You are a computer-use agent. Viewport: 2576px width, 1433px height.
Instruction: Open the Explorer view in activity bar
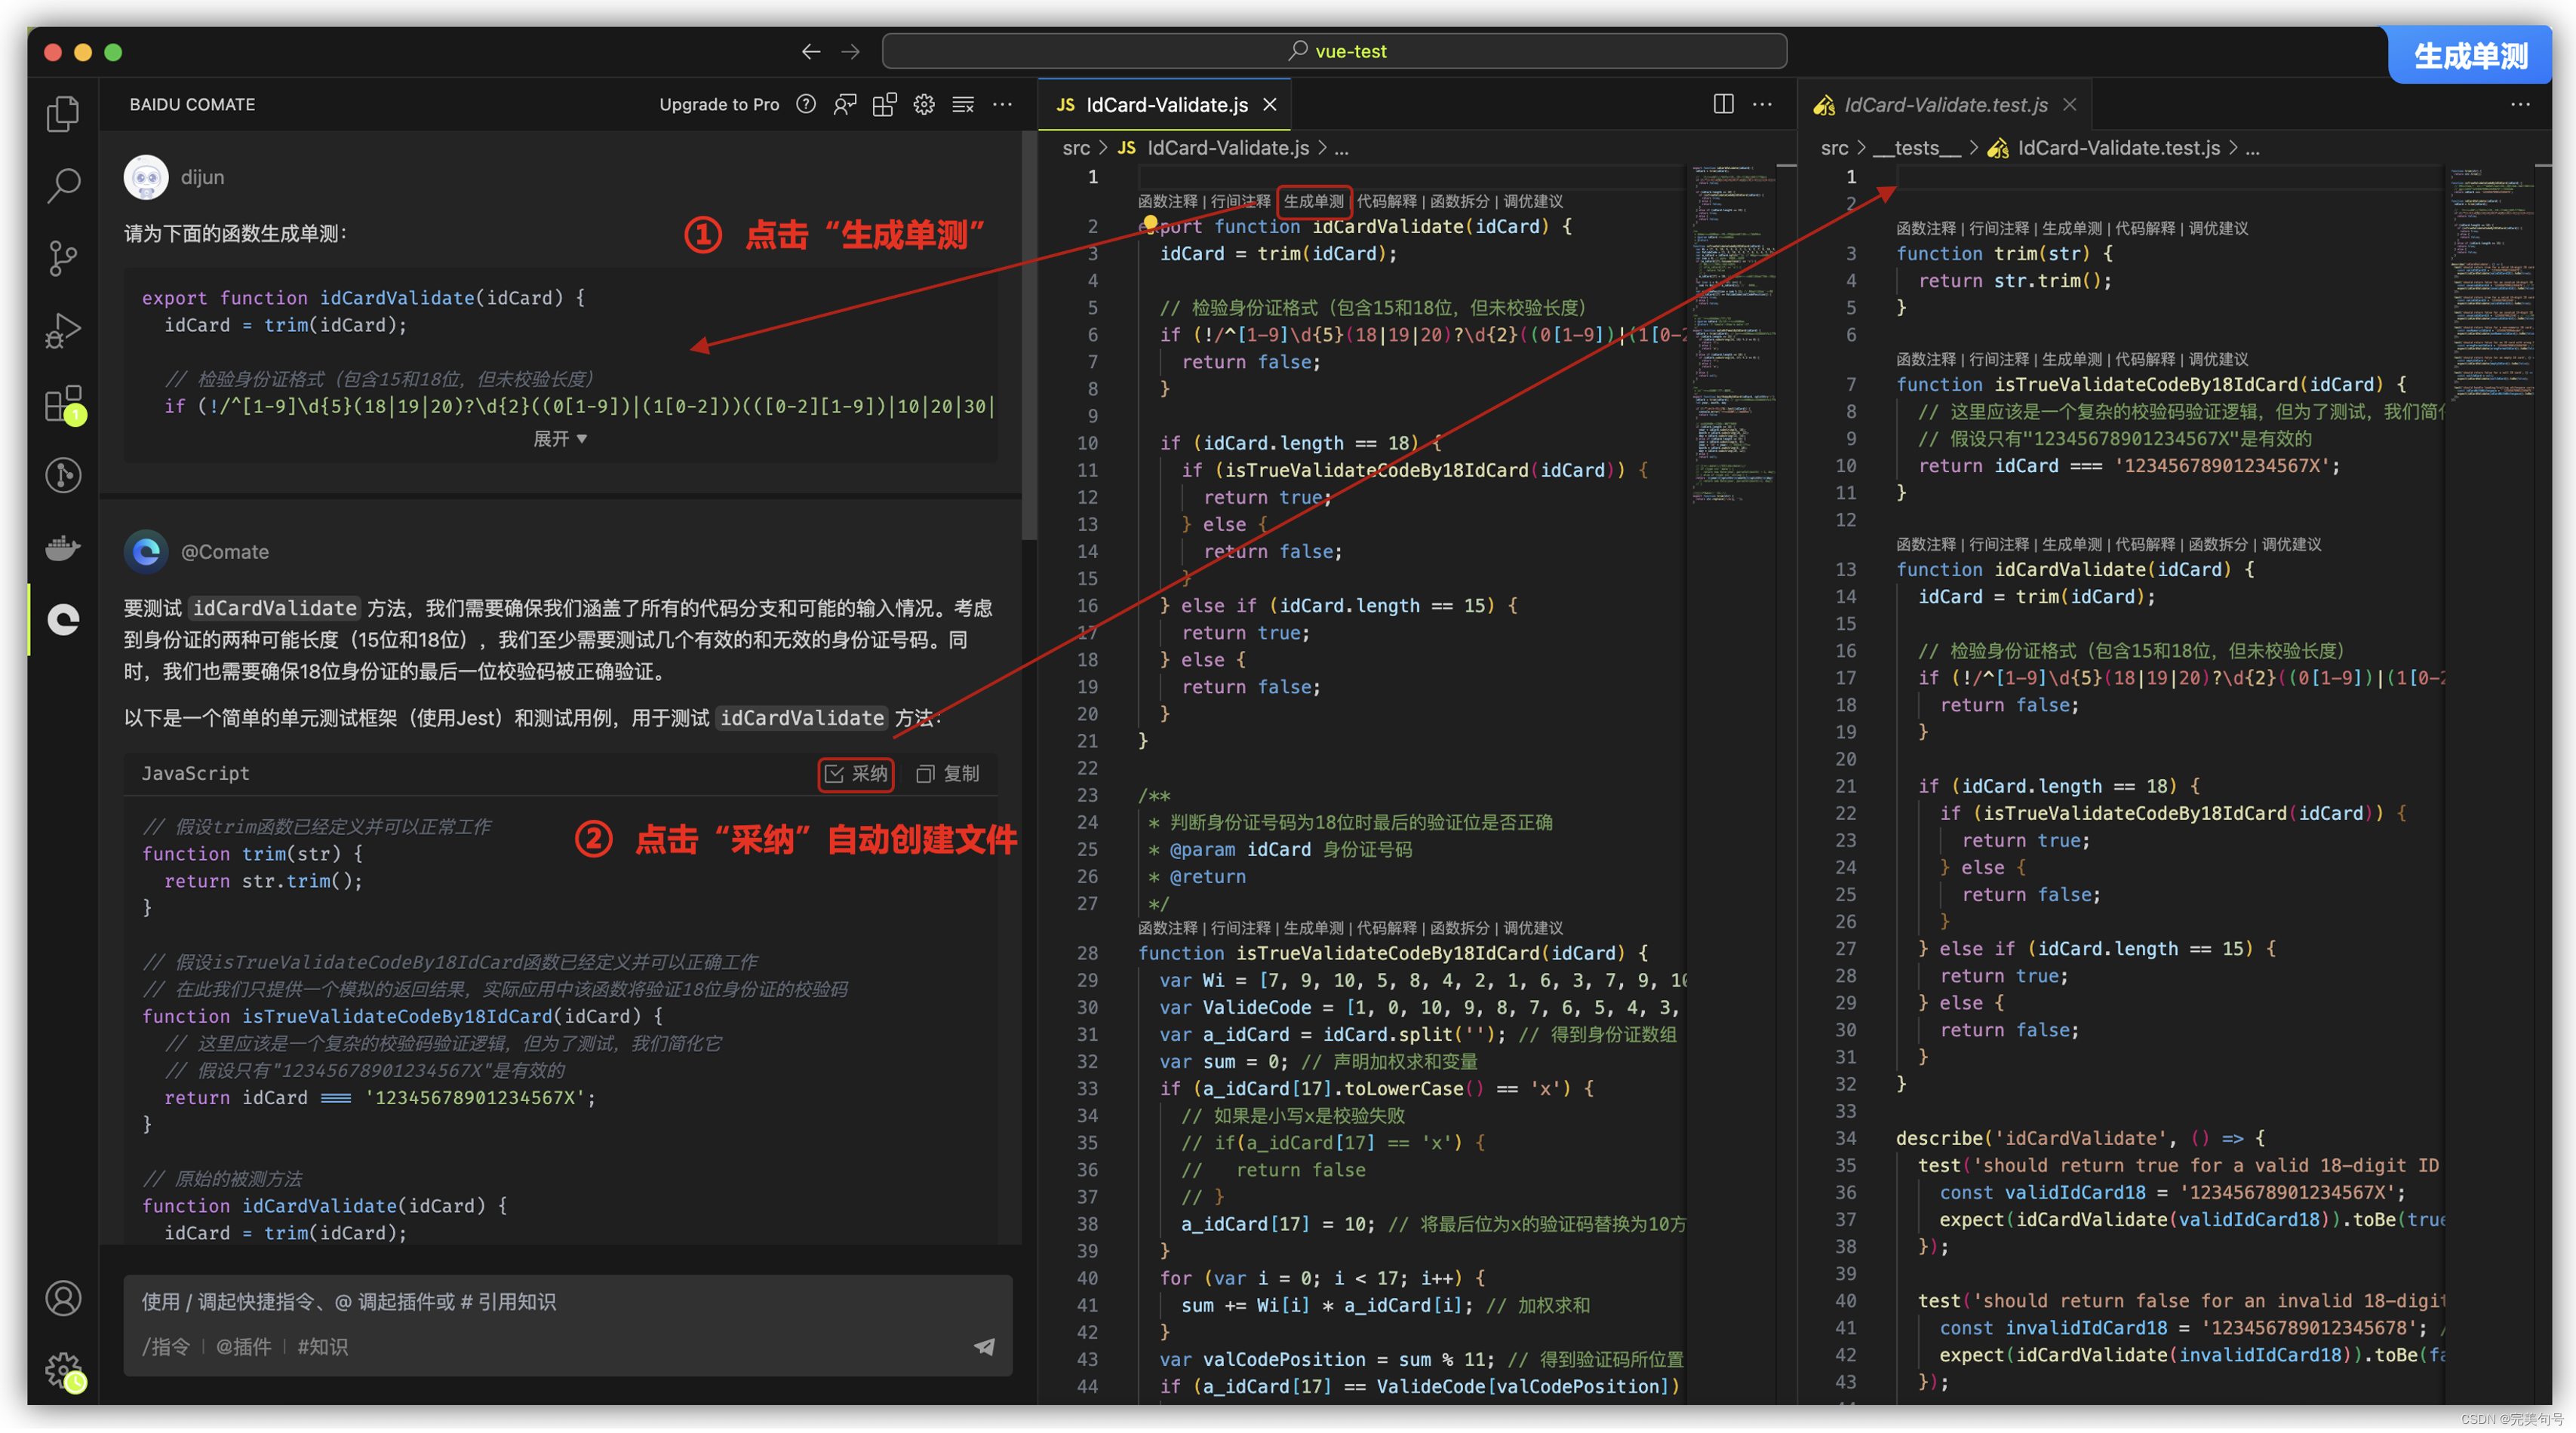(63, 113)
